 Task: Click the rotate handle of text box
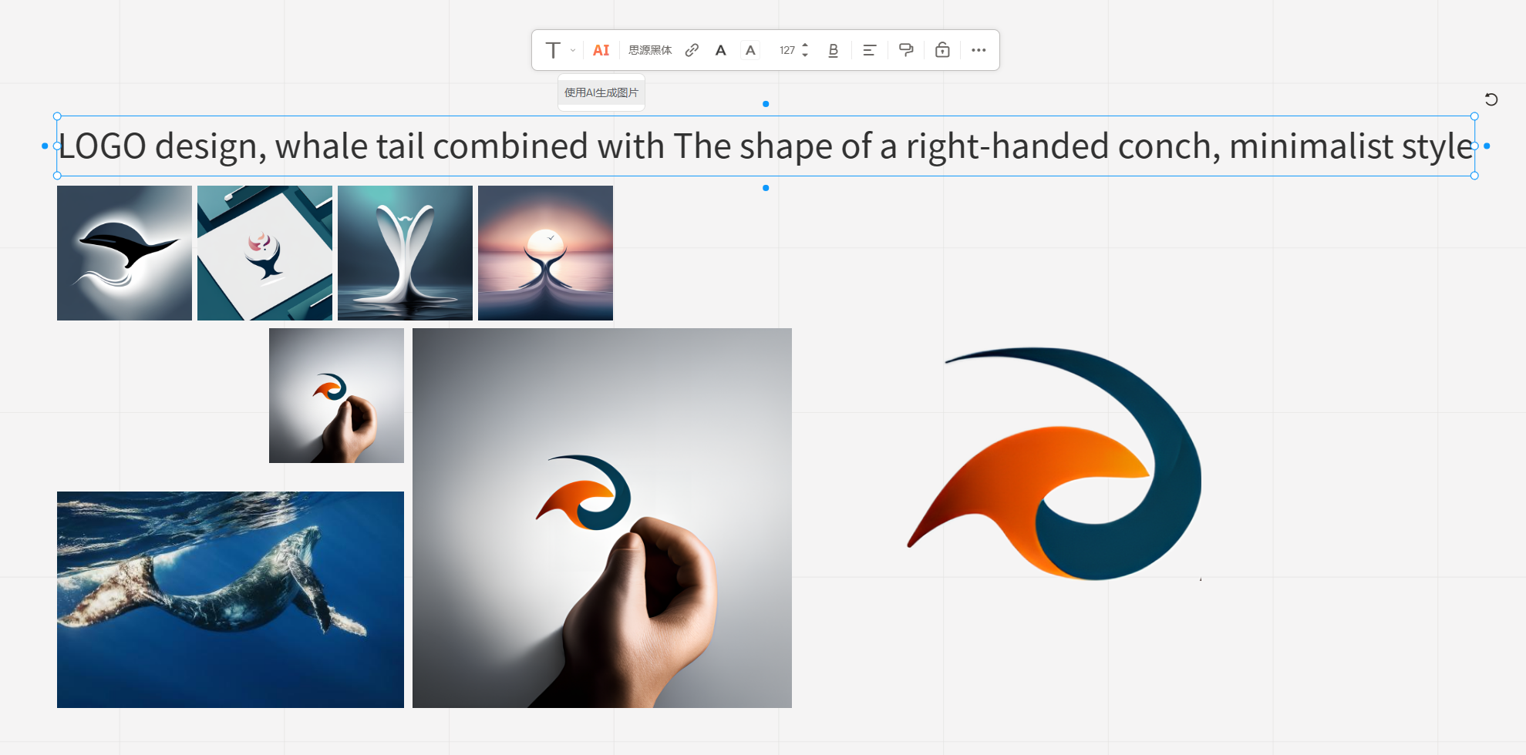point(1491,99)
